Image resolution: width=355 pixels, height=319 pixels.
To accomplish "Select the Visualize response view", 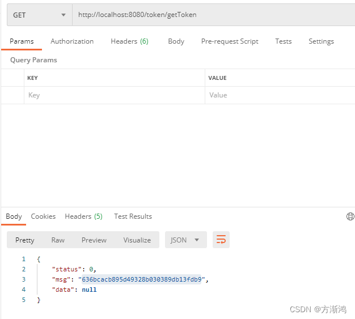I will [137, 240].
